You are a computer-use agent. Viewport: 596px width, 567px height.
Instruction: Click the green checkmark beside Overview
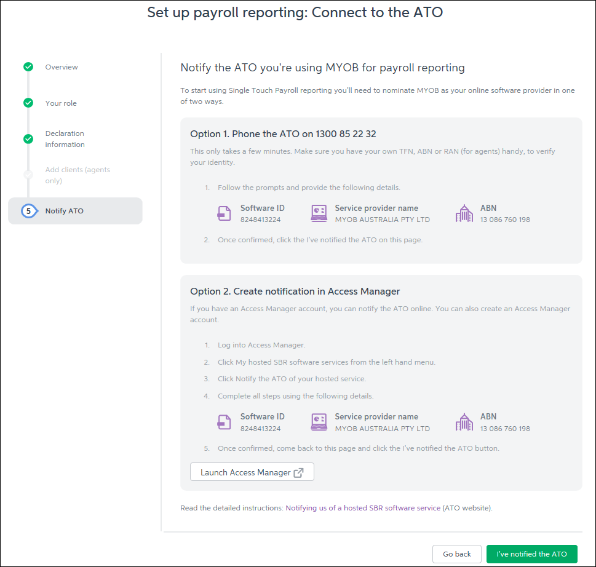tap(28, 67)
